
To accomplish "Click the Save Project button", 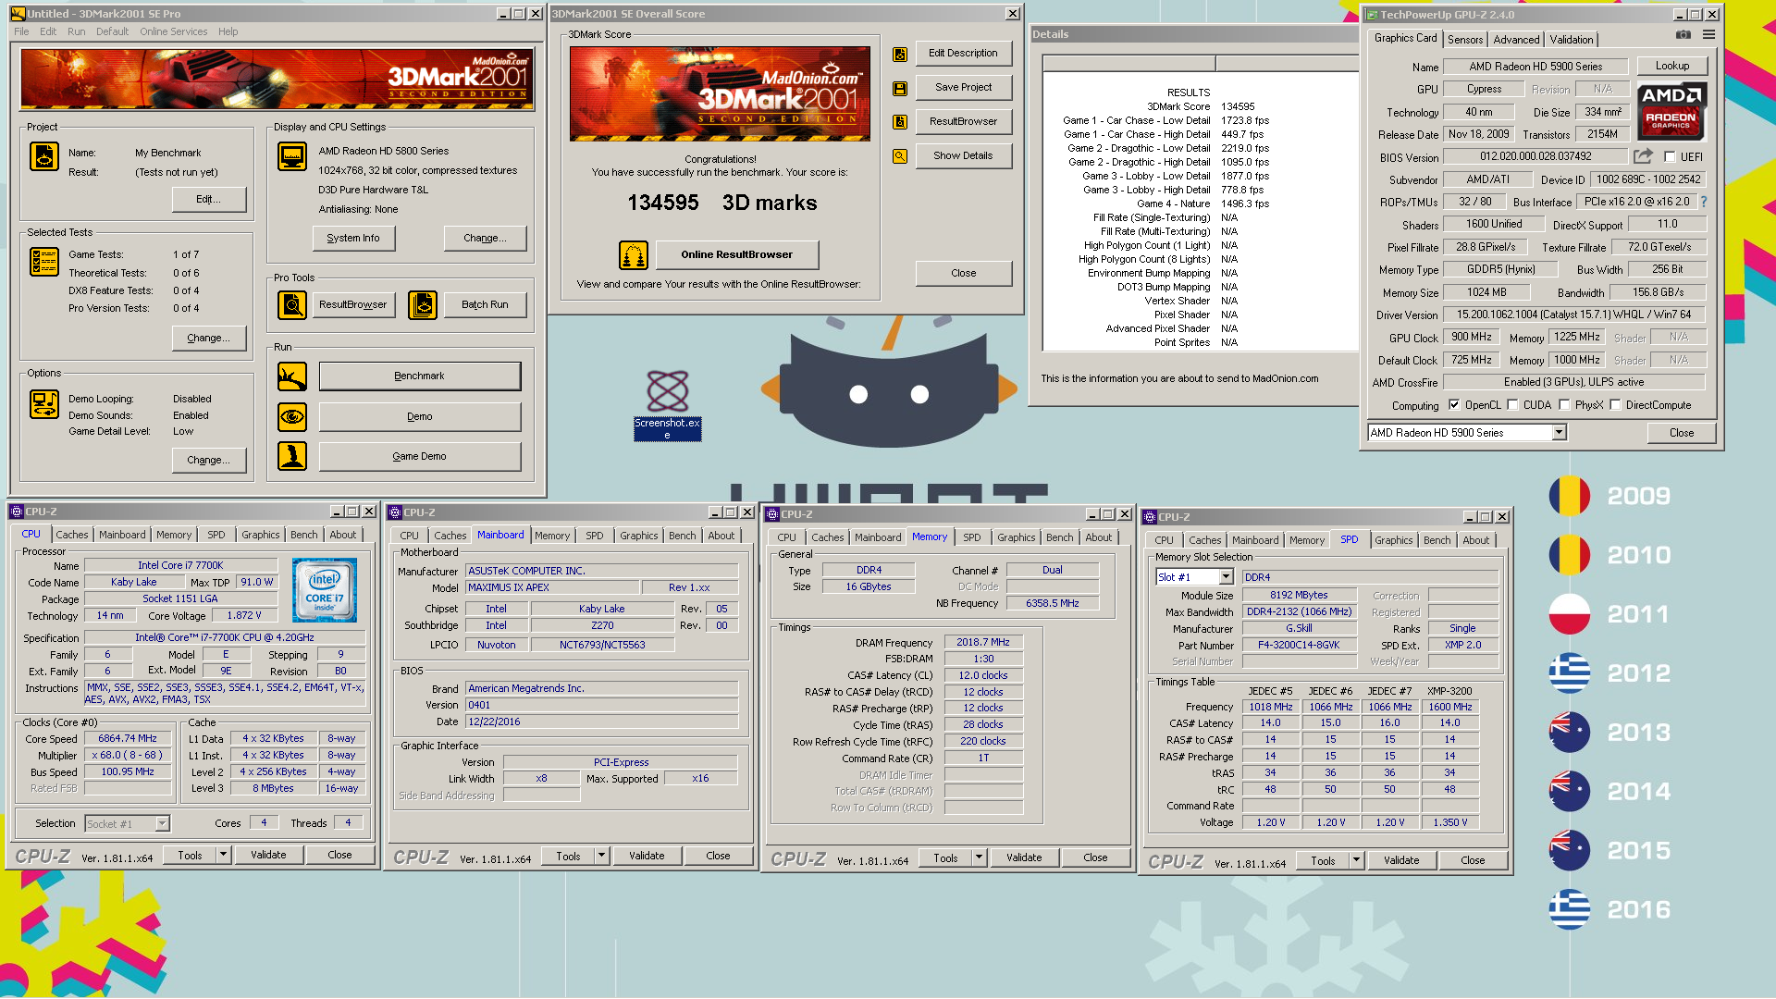I will [x=963, y=88].
